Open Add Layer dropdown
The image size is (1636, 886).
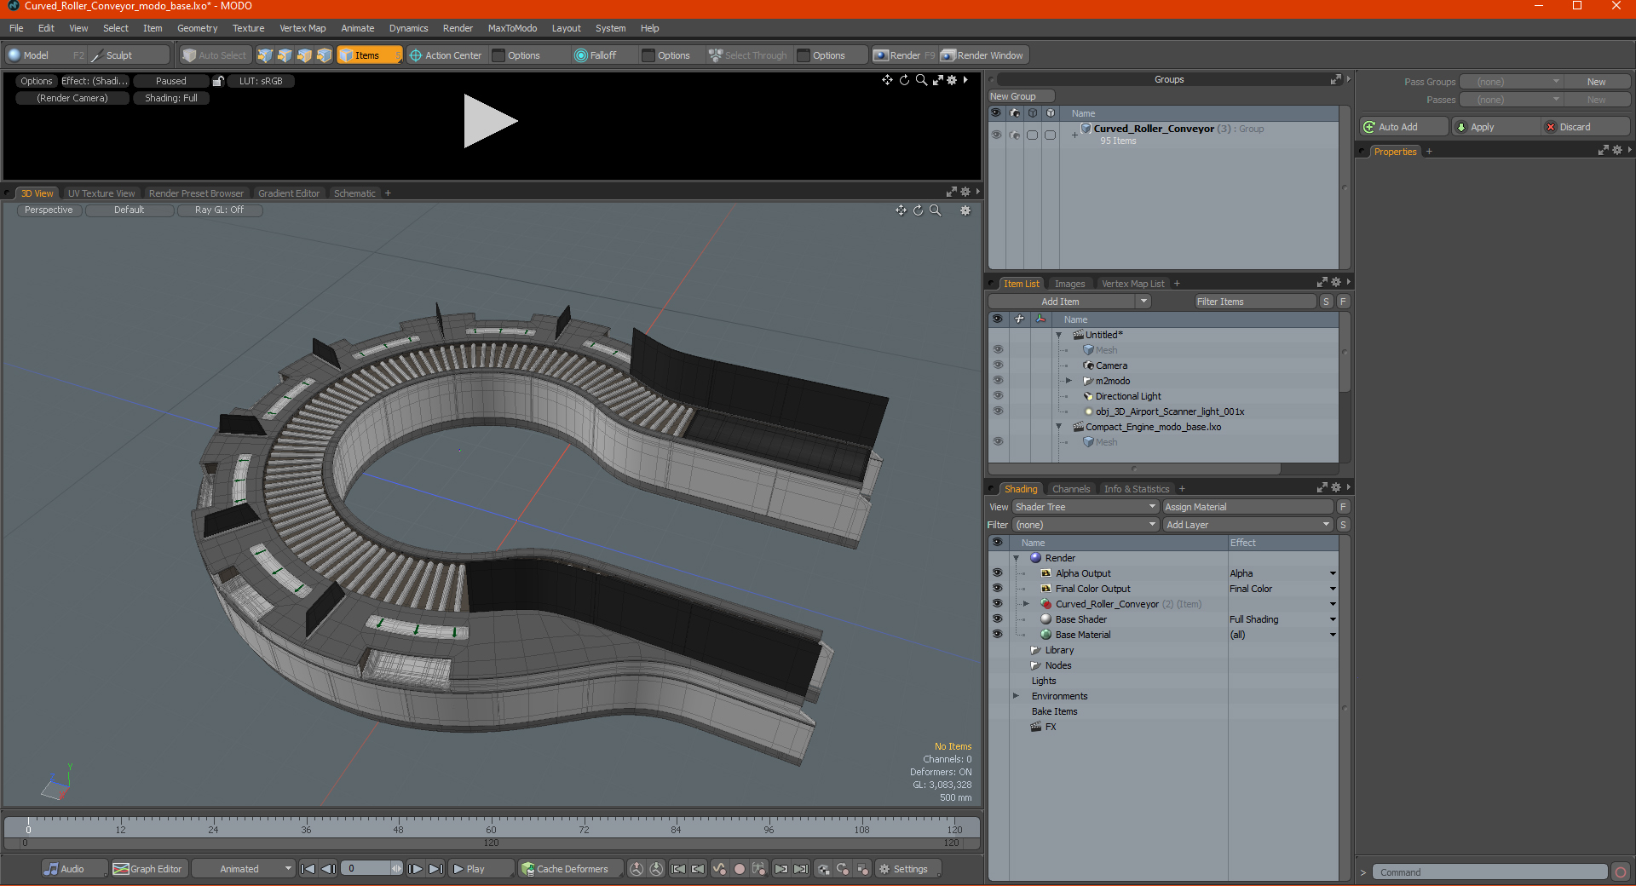[x=1247, y=525]
